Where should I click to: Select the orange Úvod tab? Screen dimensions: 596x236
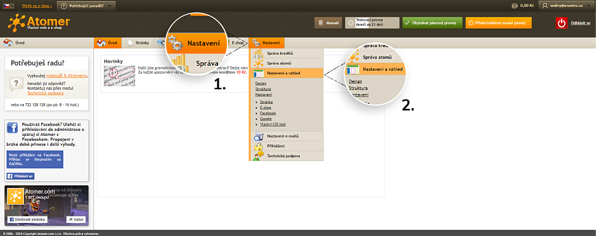click(108, 43)
